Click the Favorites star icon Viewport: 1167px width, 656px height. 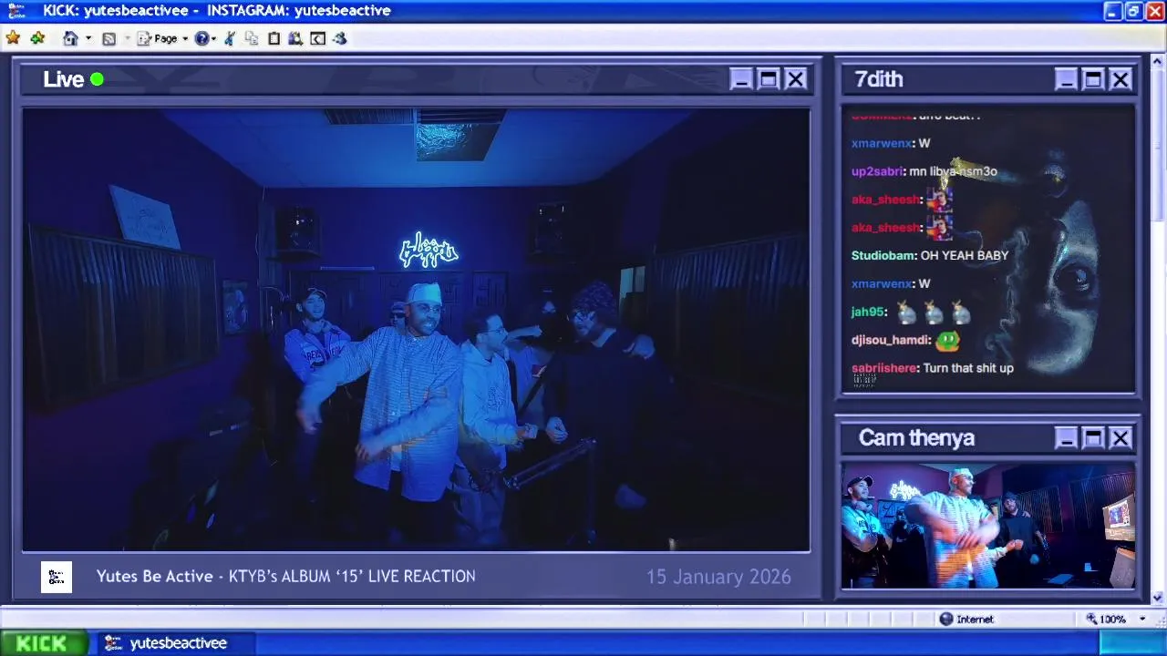tap(13, 38)
